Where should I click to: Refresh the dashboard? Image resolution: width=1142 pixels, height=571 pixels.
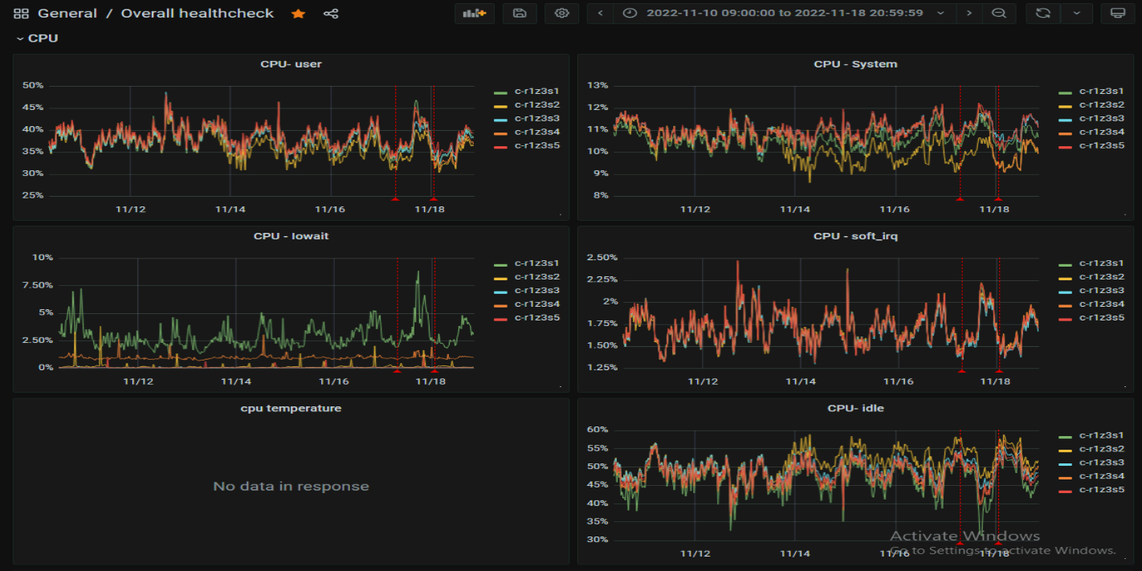point(1043,14)
